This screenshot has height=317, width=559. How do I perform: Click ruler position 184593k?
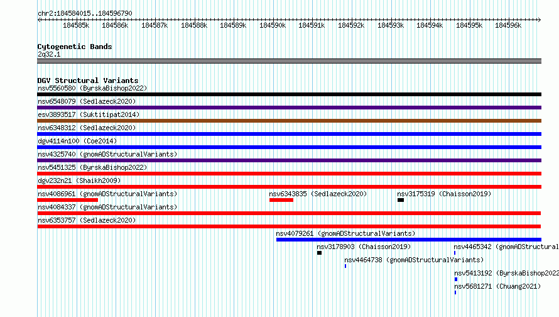tap(391, 25)
